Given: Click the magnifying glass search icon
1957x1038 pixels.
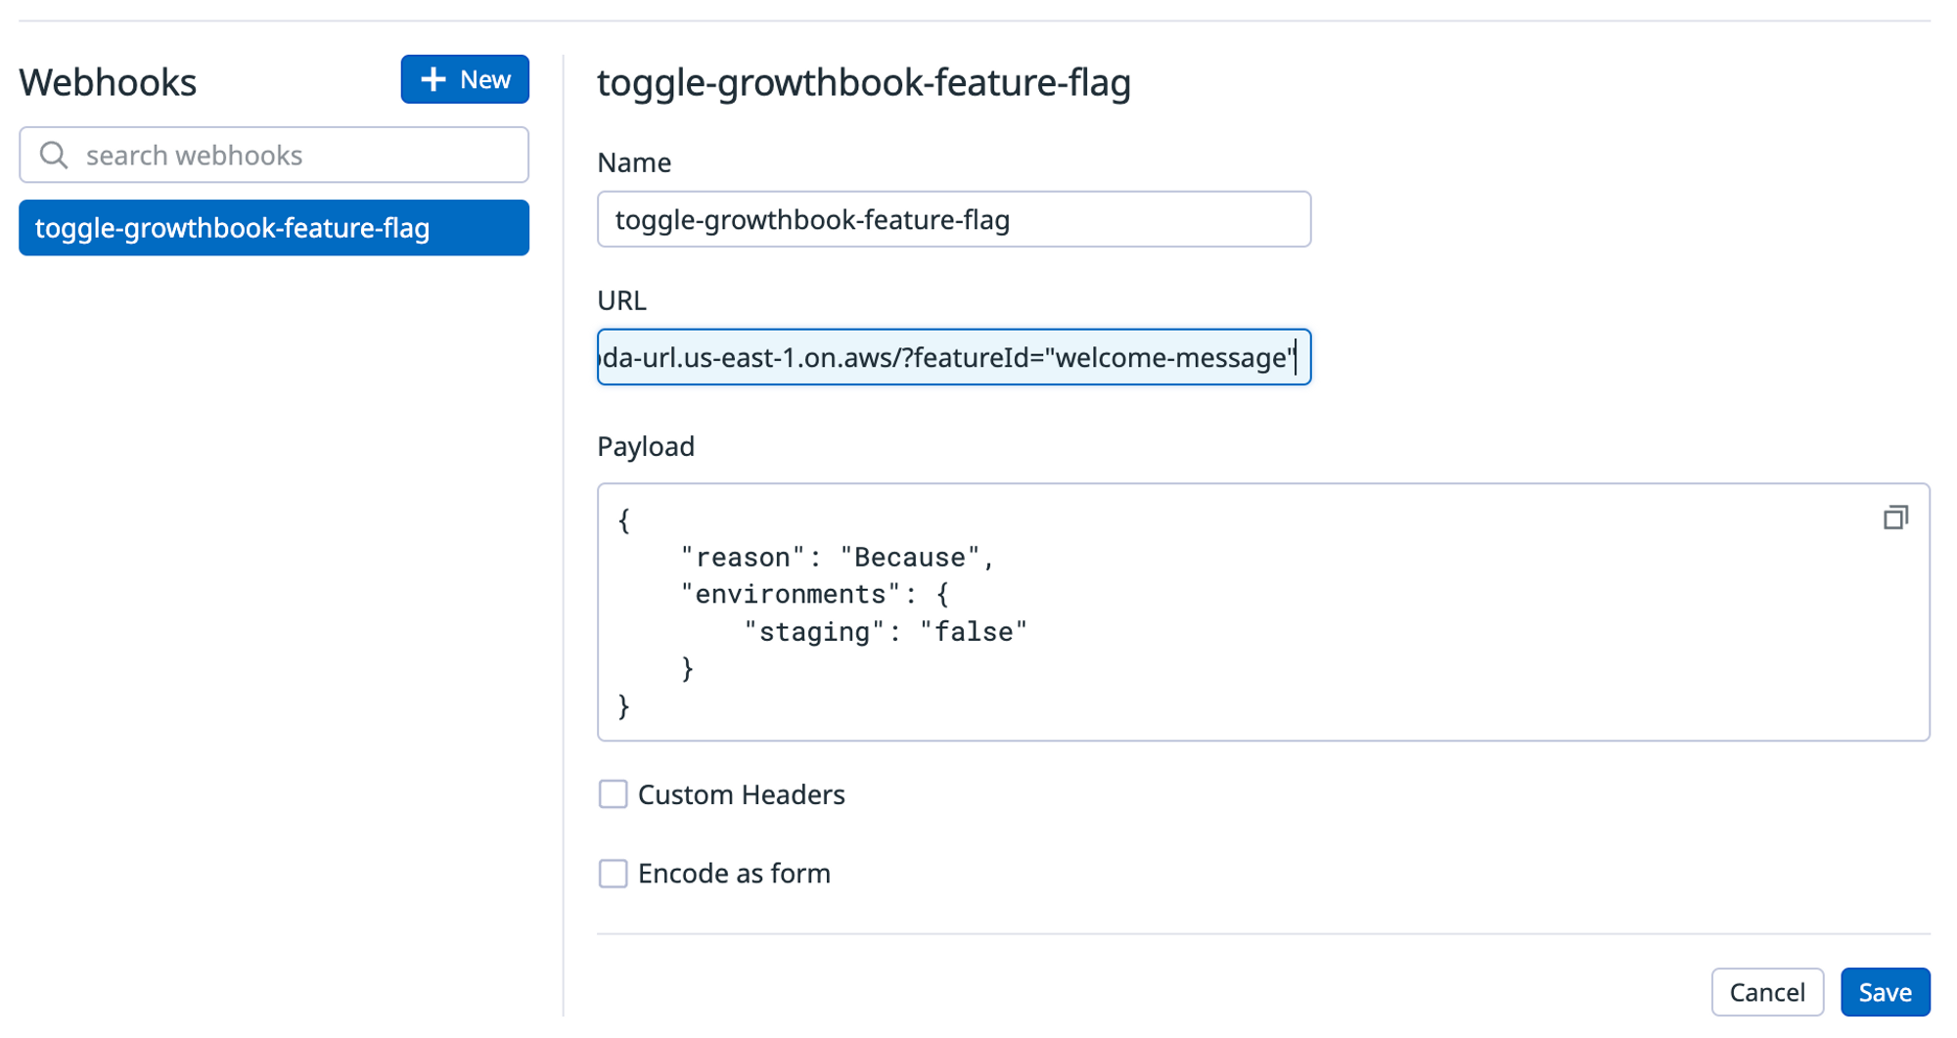Looking at the screenshot, I should coord(54,155).
